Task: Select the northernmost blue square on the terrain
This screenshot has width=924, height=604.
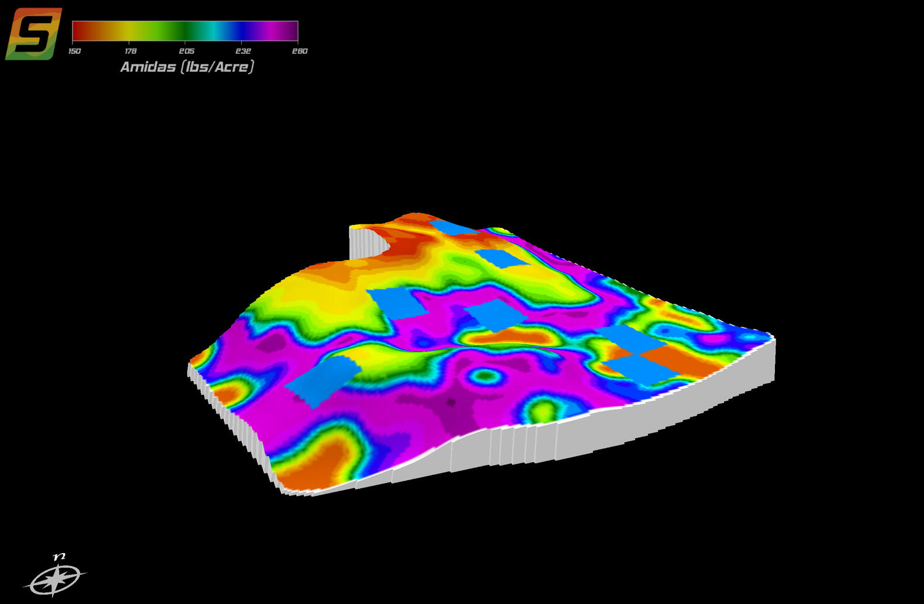Action: click(455, 228)
